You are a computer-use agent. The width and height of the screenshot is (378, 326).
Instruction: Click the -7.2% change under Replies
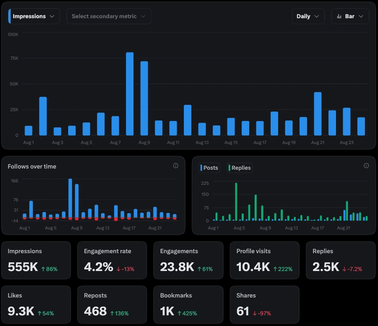353,269
